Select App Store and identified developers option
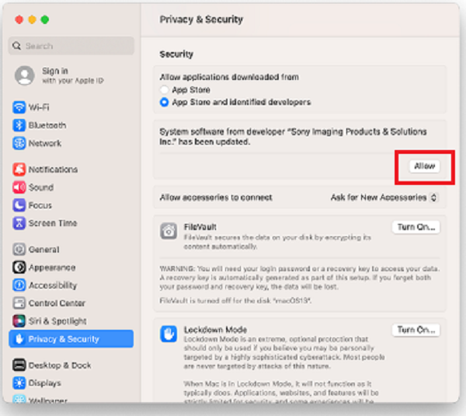466x416 pixels. click(x=165, y=102)
